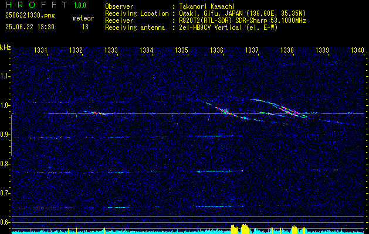Click the Receiving Location field label

tap(137, 13)
